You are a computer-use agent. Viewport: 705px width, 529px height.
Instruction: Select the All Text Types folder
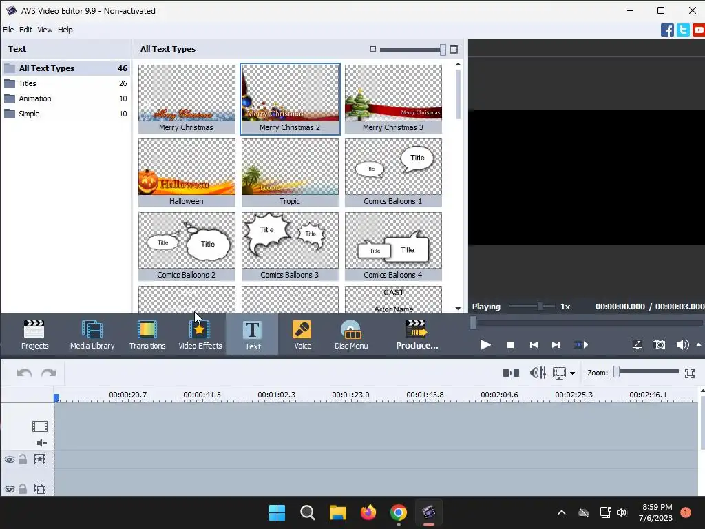point(66,68)
